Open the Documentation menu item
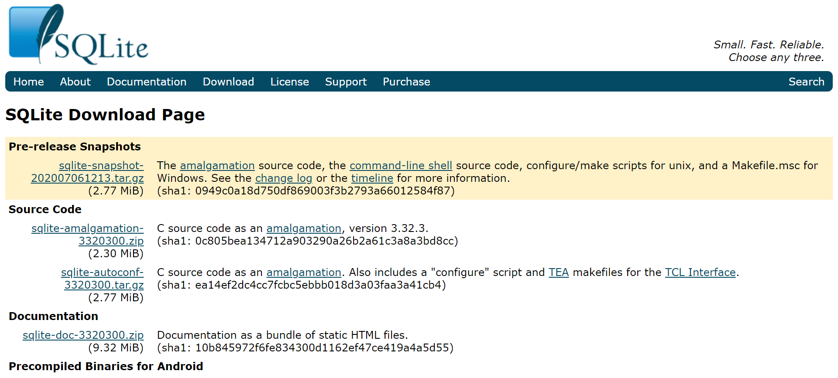The width and height of the screenshot is (838, 378). point(147,82)
